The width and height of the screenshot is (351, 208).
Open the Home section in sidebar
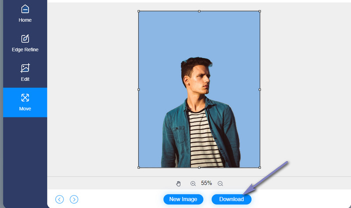click(25, 13)
